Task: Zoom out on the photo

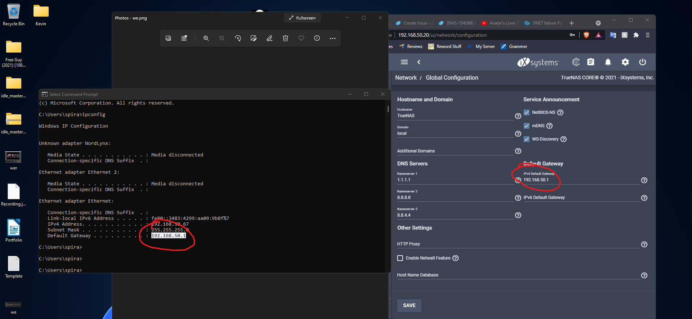Action: pyautogui.click(x=222, y=38)
